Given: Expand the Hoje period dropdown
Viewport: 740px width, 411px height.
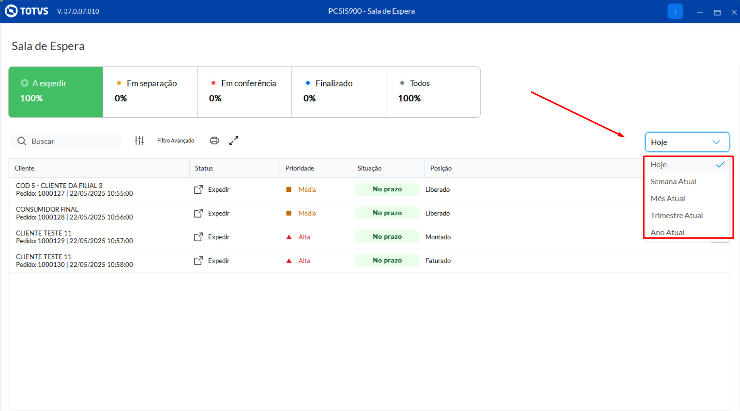Looking at the screenshot, I should (687, 142).
